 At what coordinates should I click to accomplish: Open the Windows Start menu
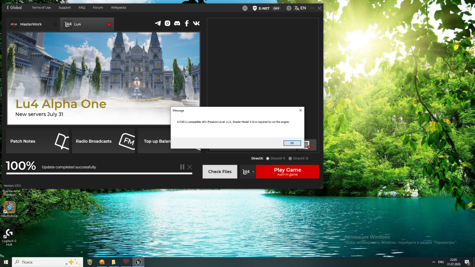6,262
